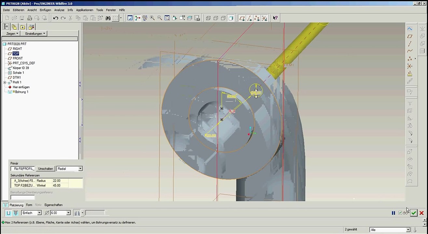Viewport: 428px width, 234px height.
Task: Click the Open folder icon
Action: [x=14, y=18]
